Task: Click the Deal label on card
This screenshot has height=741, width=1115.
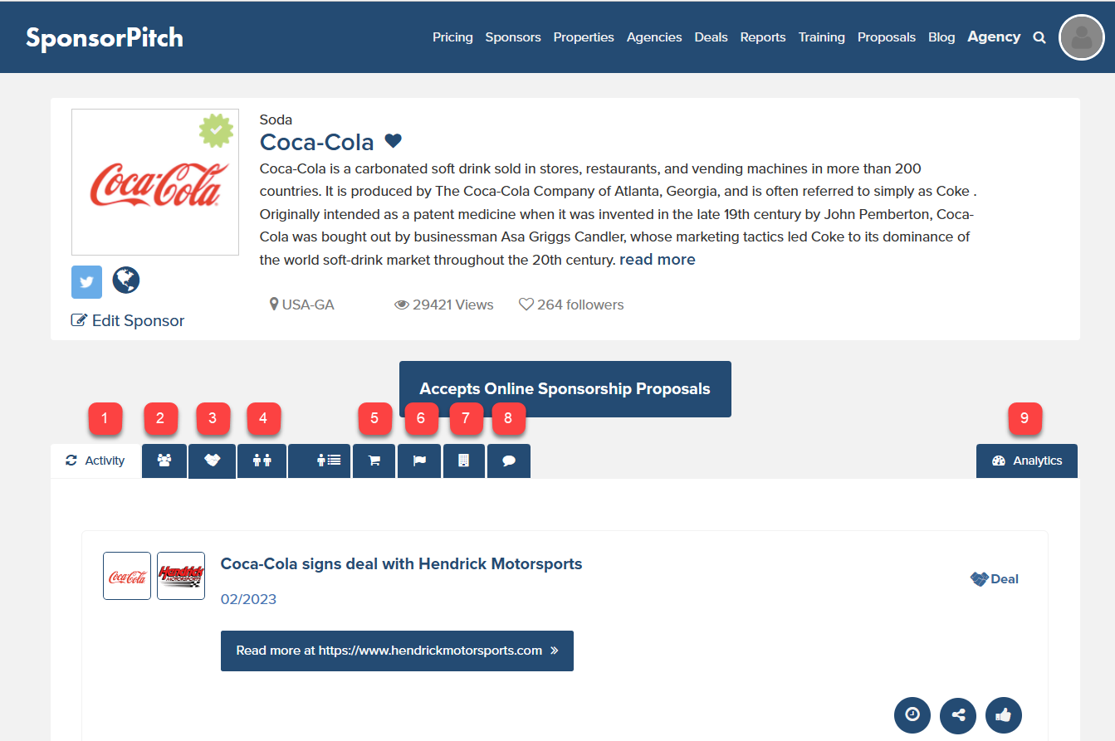Action: pos(995,579)
